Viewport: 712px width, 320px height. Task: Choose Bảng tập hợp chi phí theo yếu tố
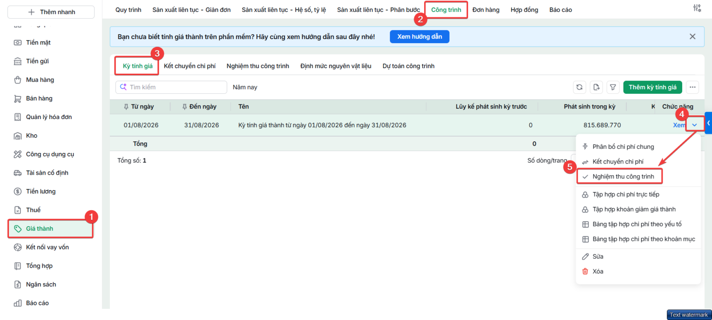click(638, 224)
